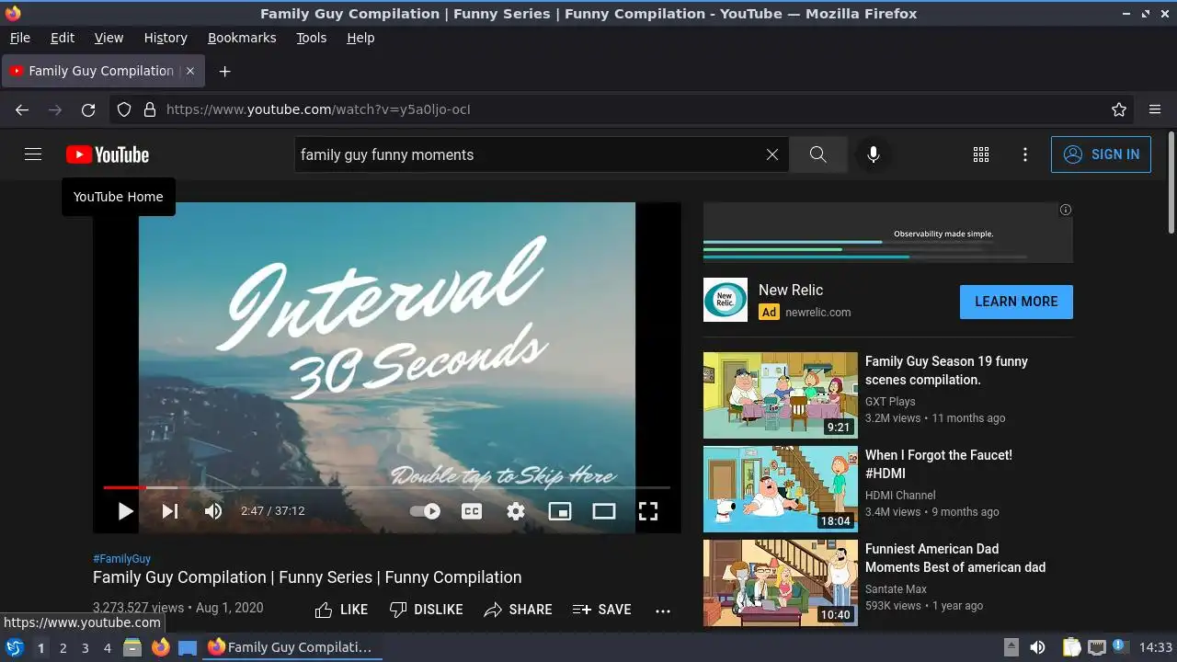Share the video
Viewport: 1177px width, 662px height.
pos(518,610)
